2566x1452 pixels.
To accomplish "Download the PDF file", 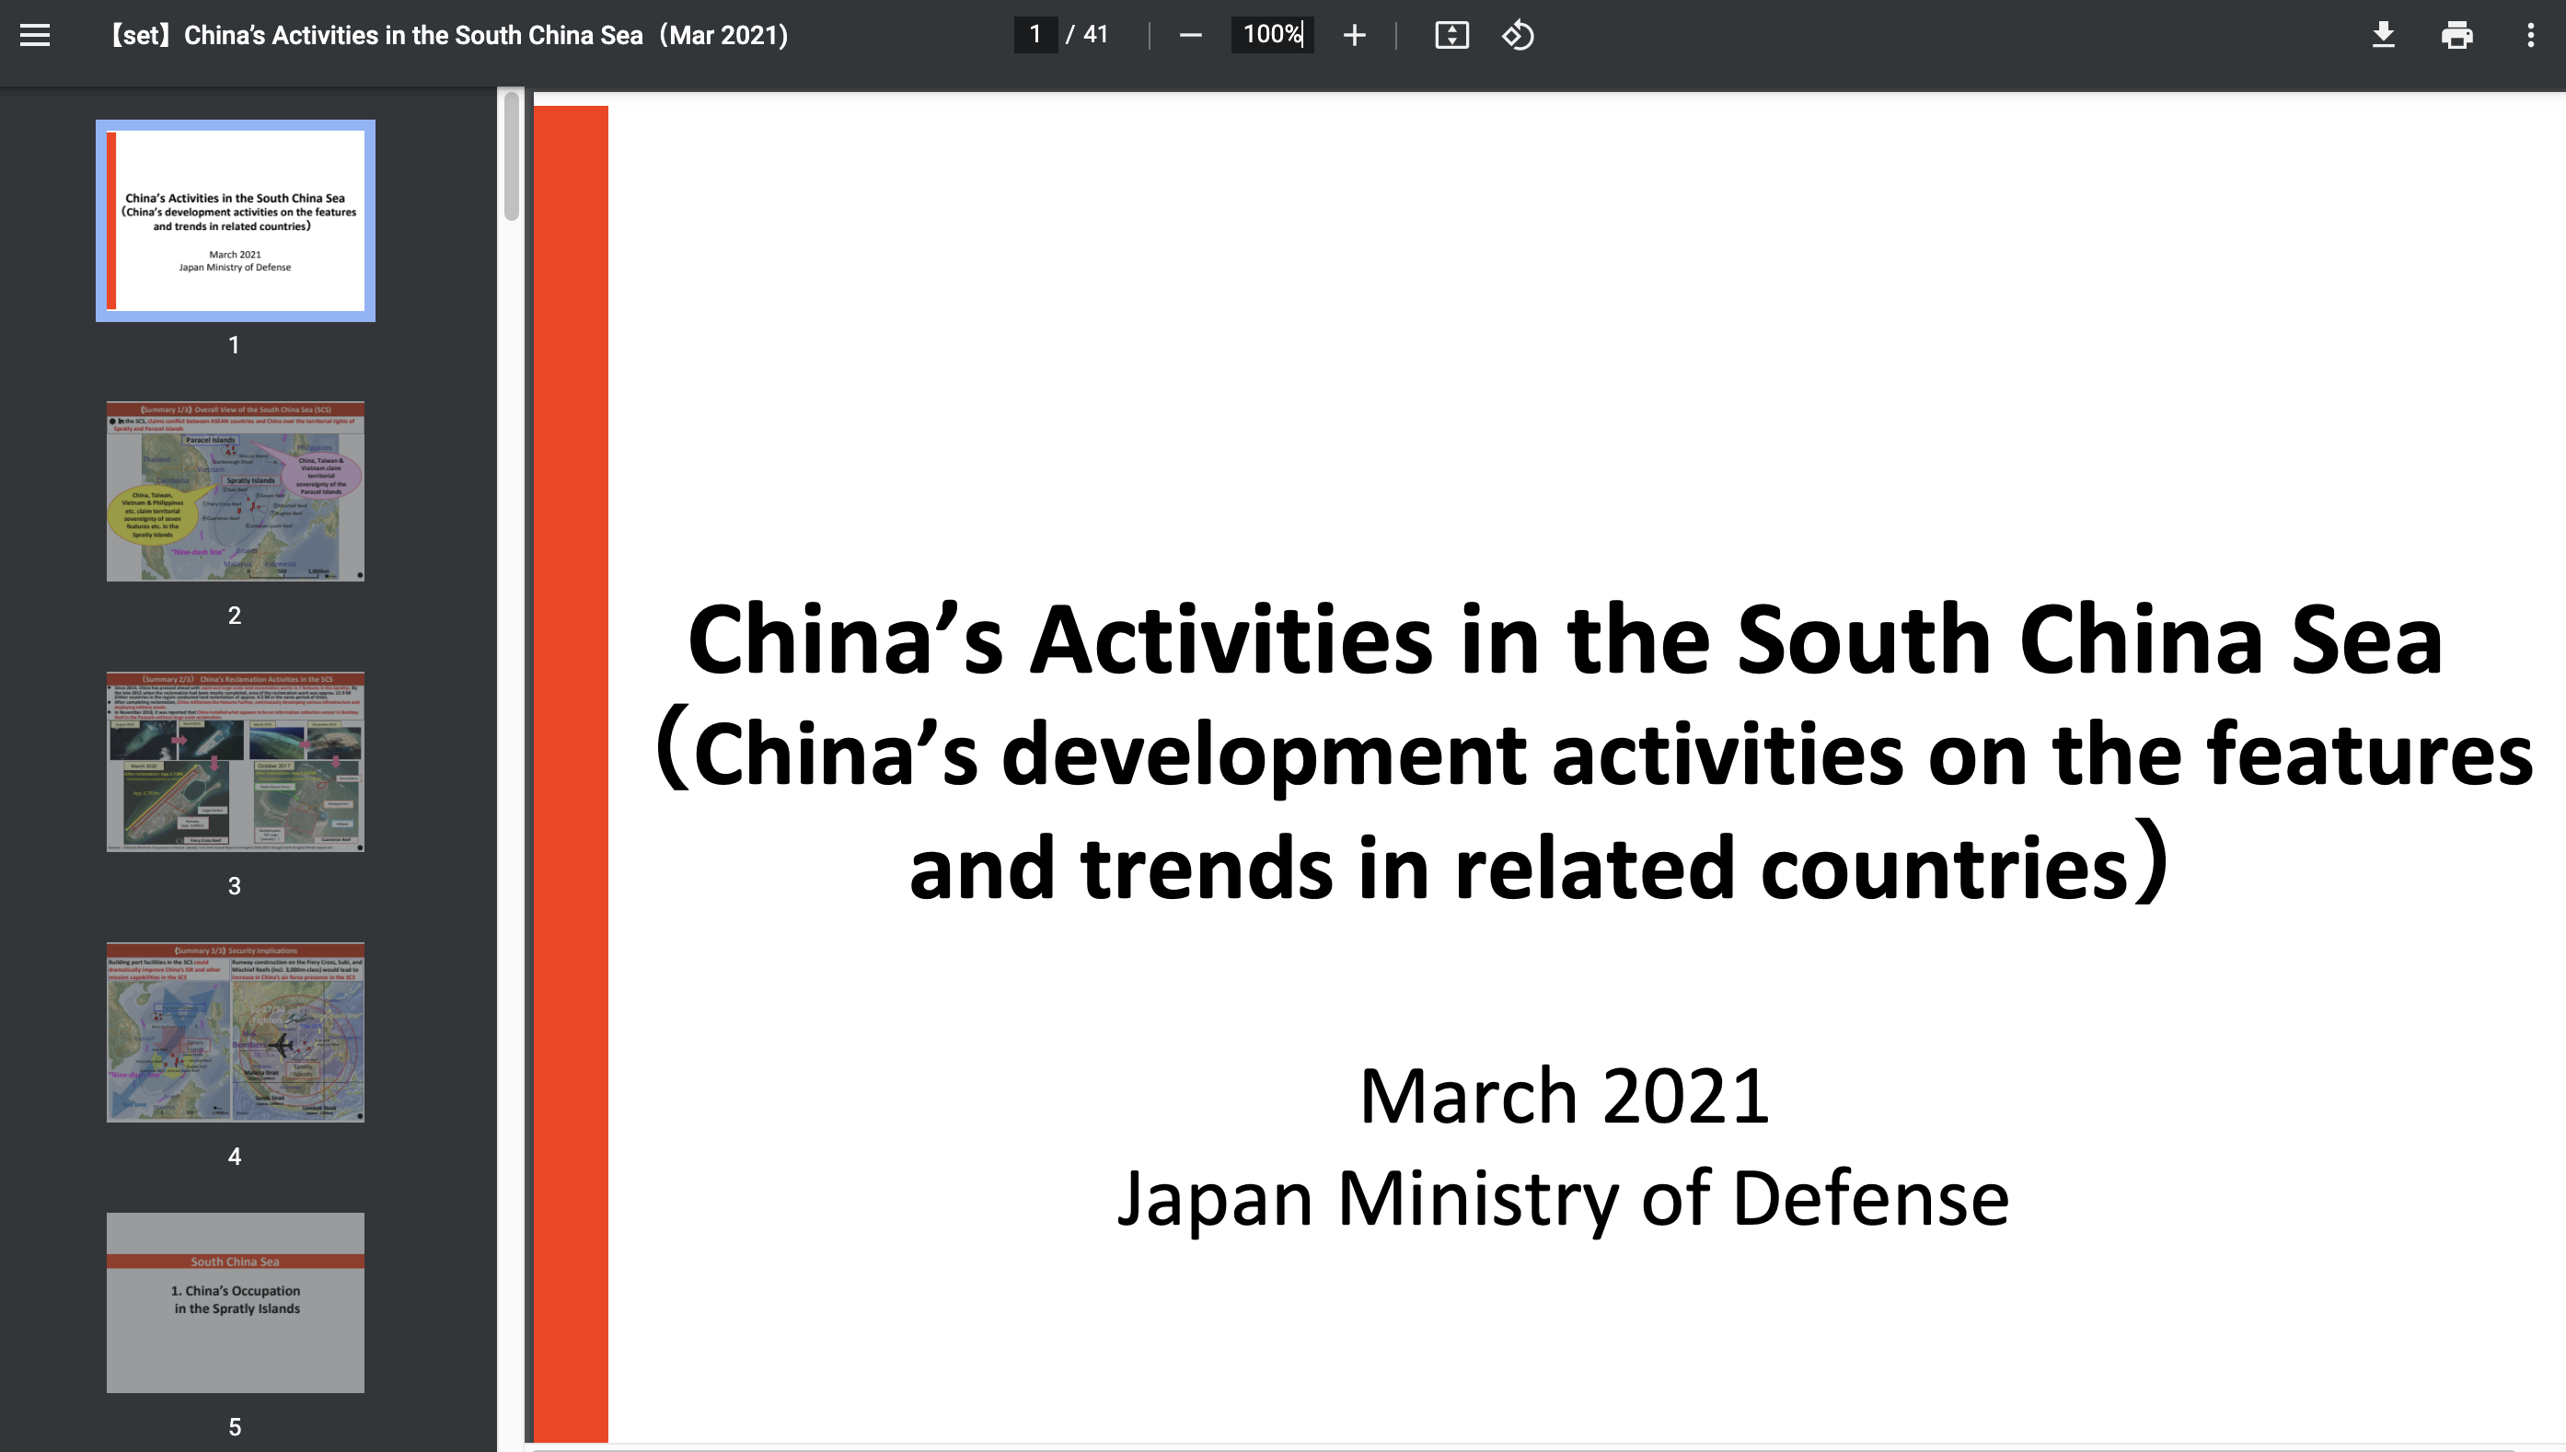I will 2383,35.
